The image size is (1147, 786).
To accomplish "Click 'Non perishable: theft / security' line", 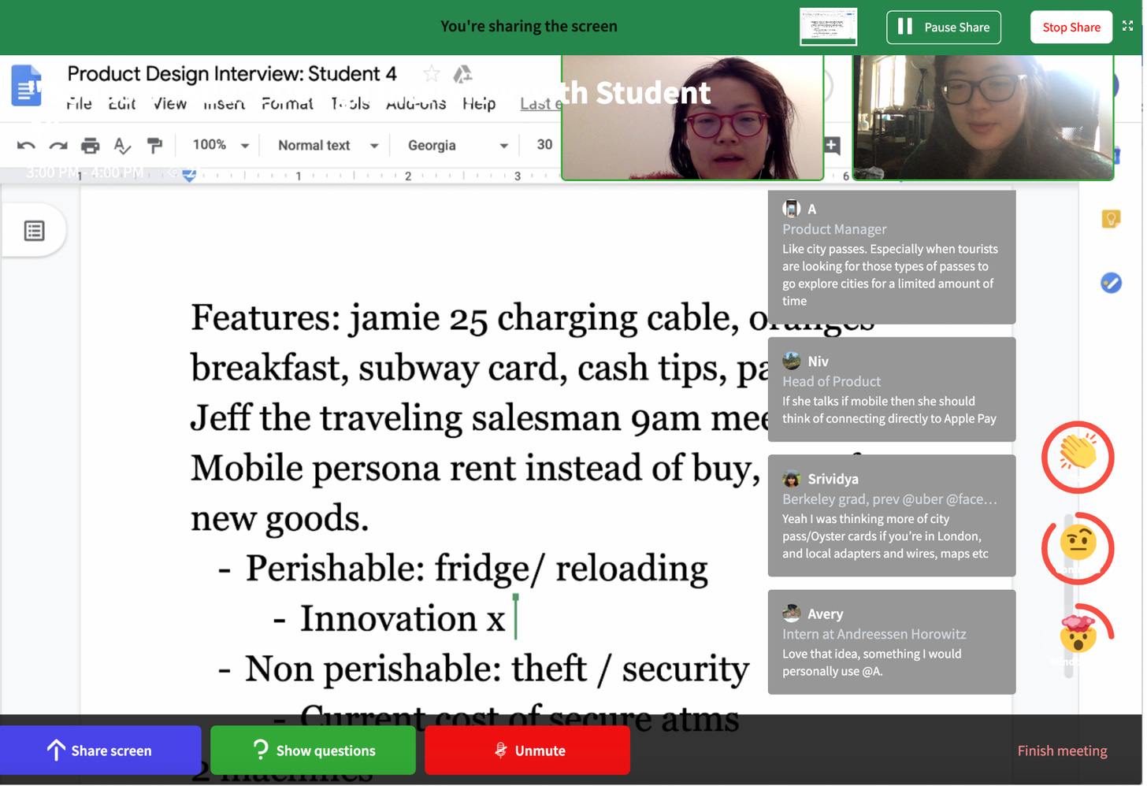I will tap(497, 669).
